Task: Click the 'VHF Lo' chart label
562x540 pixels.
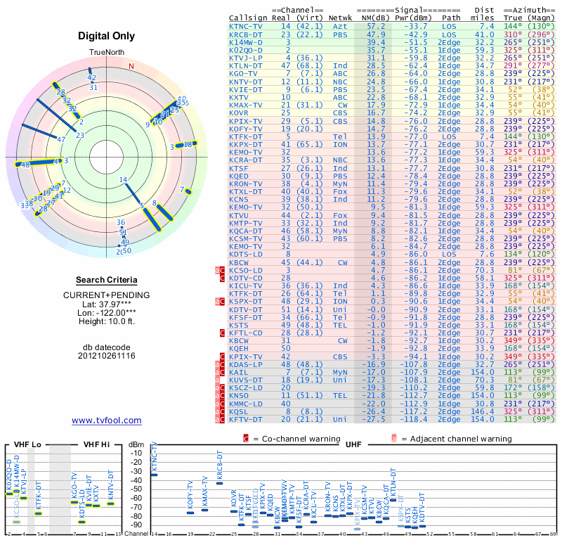Action: [27, 444]
